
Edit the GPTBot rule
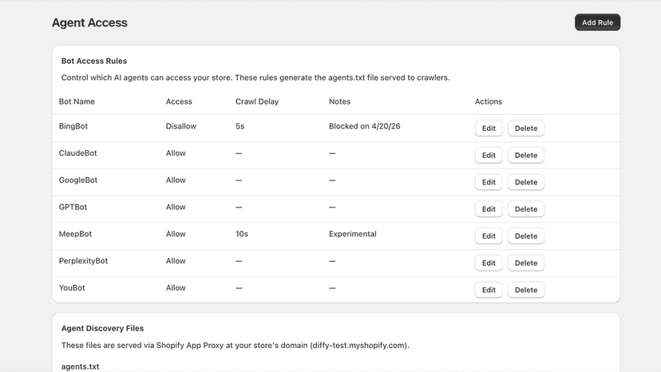point(489,209)
